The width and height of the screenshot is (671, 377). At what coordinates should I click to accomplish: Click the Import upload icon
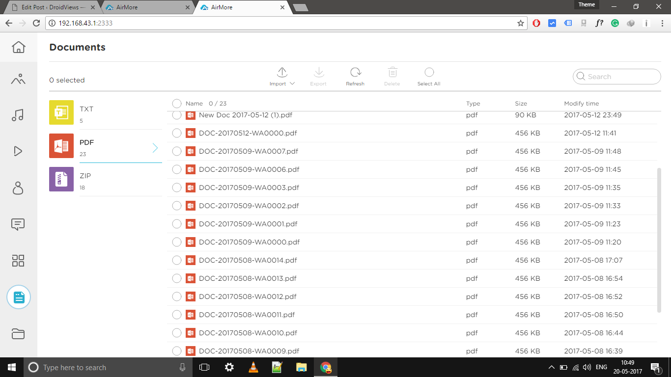click(x=282, y=73)
